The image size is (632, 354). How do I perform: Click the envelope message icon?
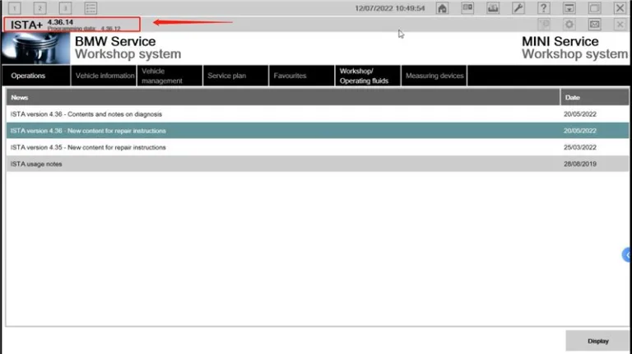coord(594,25)
